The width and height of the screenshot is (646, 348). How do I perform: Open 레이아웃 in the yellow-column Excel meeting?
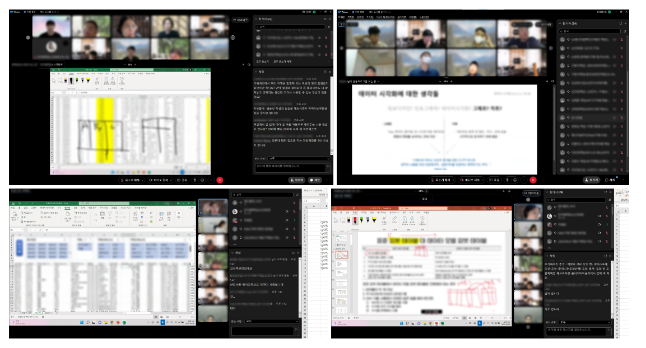240,20
